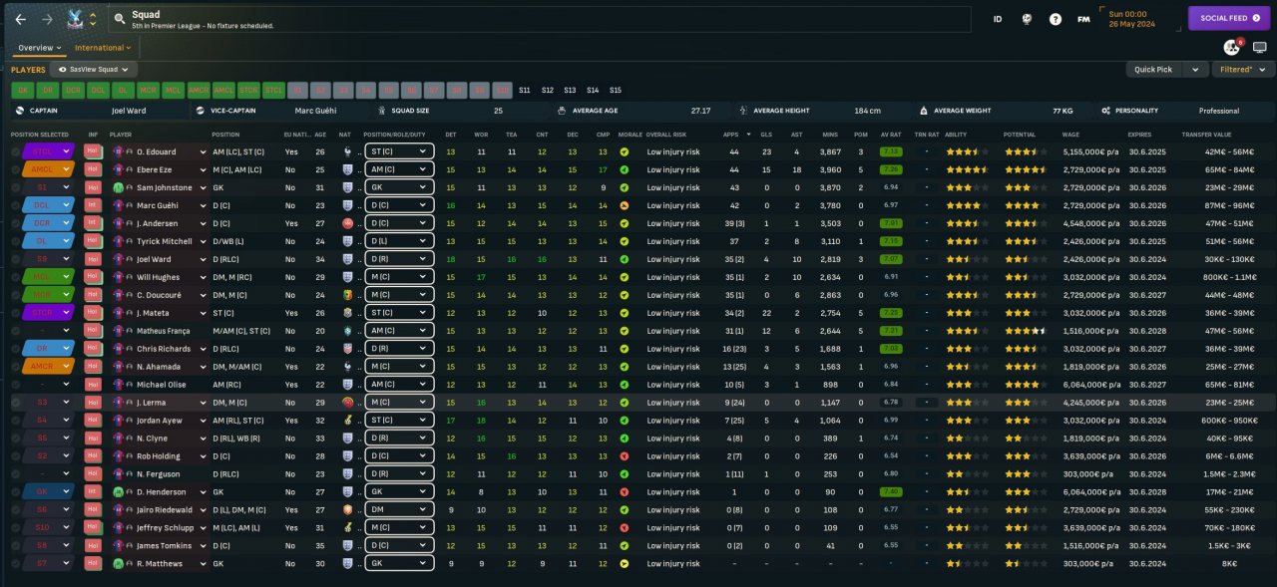The image size is (1277, 587).
Task: Open the Overview tab menu
Action: click(40, 48)
